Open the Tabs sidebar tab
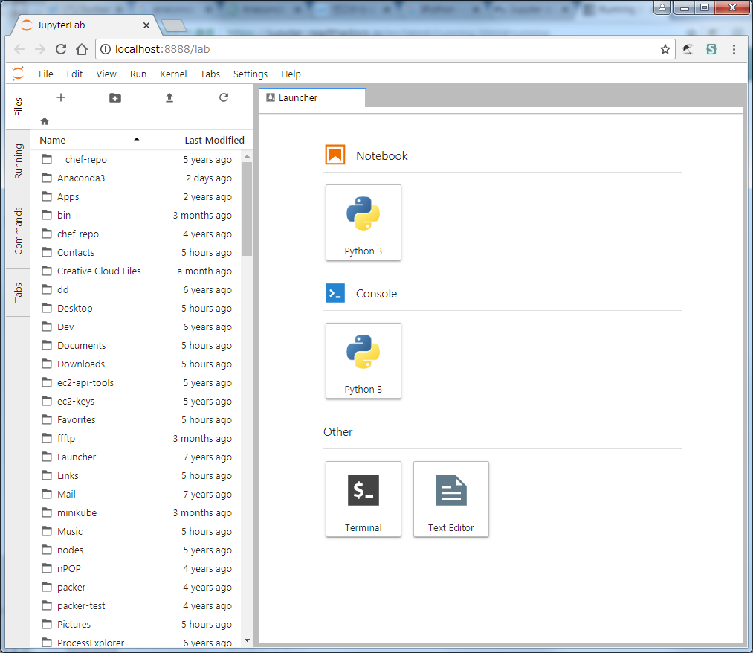This screenshot has height=653, width=753. (x=18, y=292)
